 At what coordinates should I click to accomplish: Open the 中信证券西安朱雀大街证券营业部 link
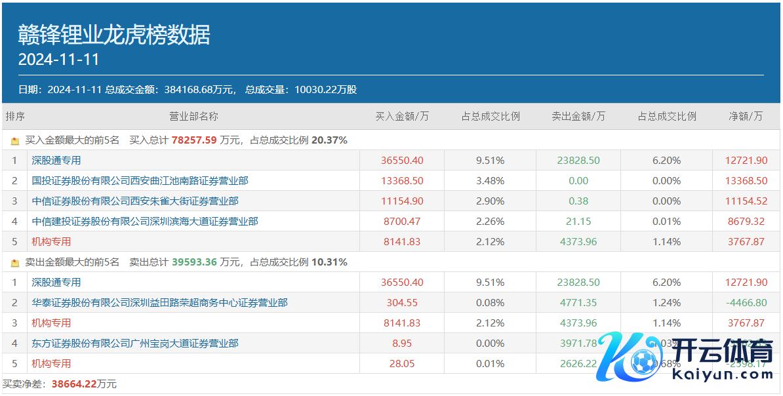pyautogui.click(x=135, y=201)
